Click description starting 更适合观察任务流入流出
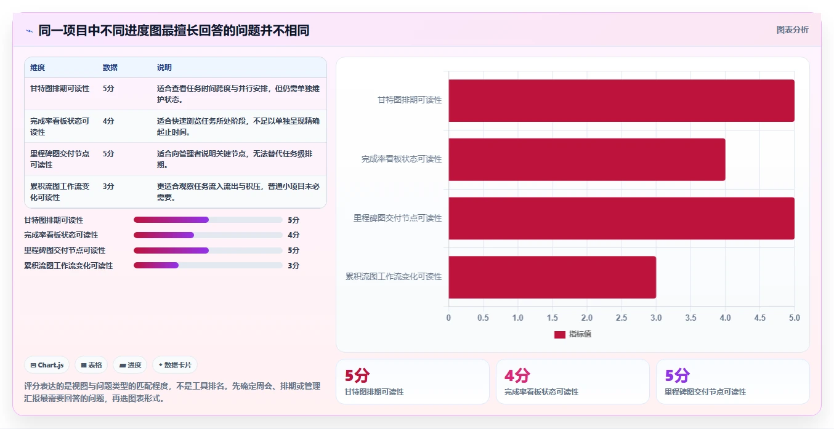Viewport: 834px width, 429px height. coord(238,192)
